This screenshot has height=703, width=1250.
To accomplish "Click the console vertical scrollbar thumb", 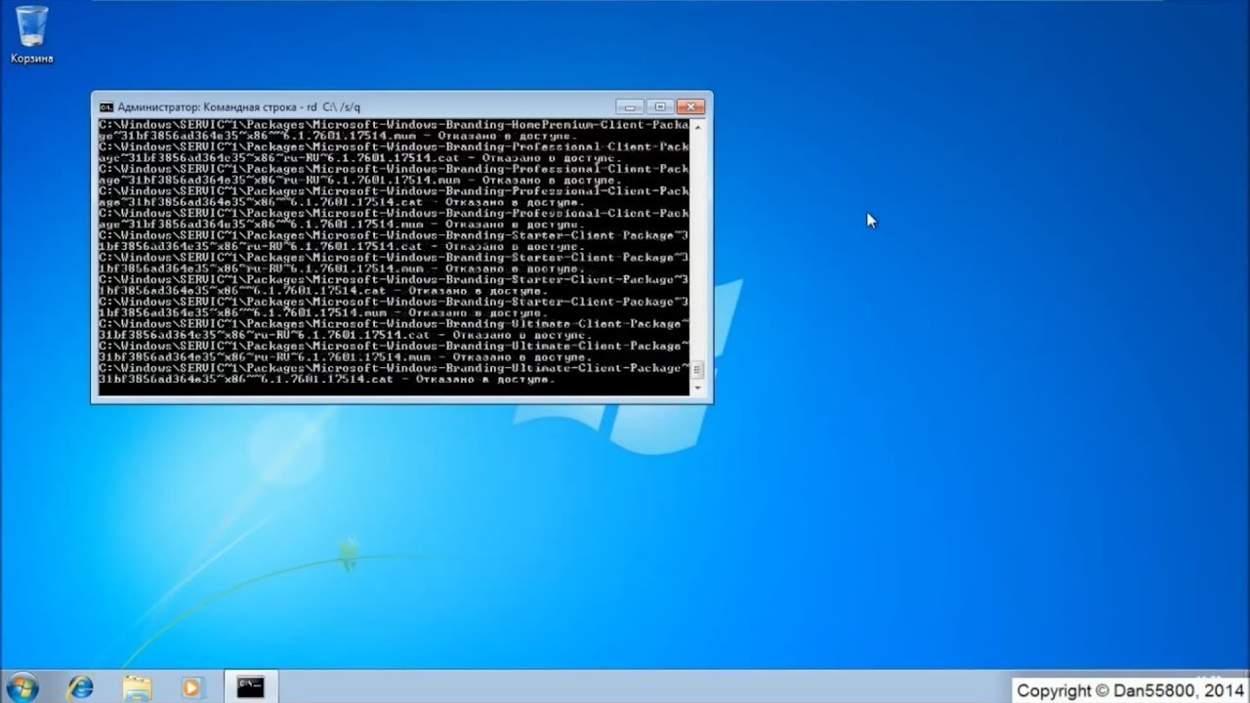I will 697,370.
